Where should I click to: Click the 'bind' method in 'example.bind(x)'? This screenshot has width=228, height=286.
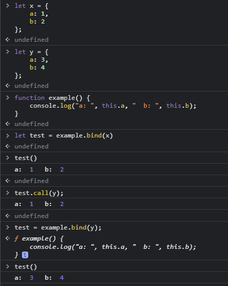click(94, 135)
